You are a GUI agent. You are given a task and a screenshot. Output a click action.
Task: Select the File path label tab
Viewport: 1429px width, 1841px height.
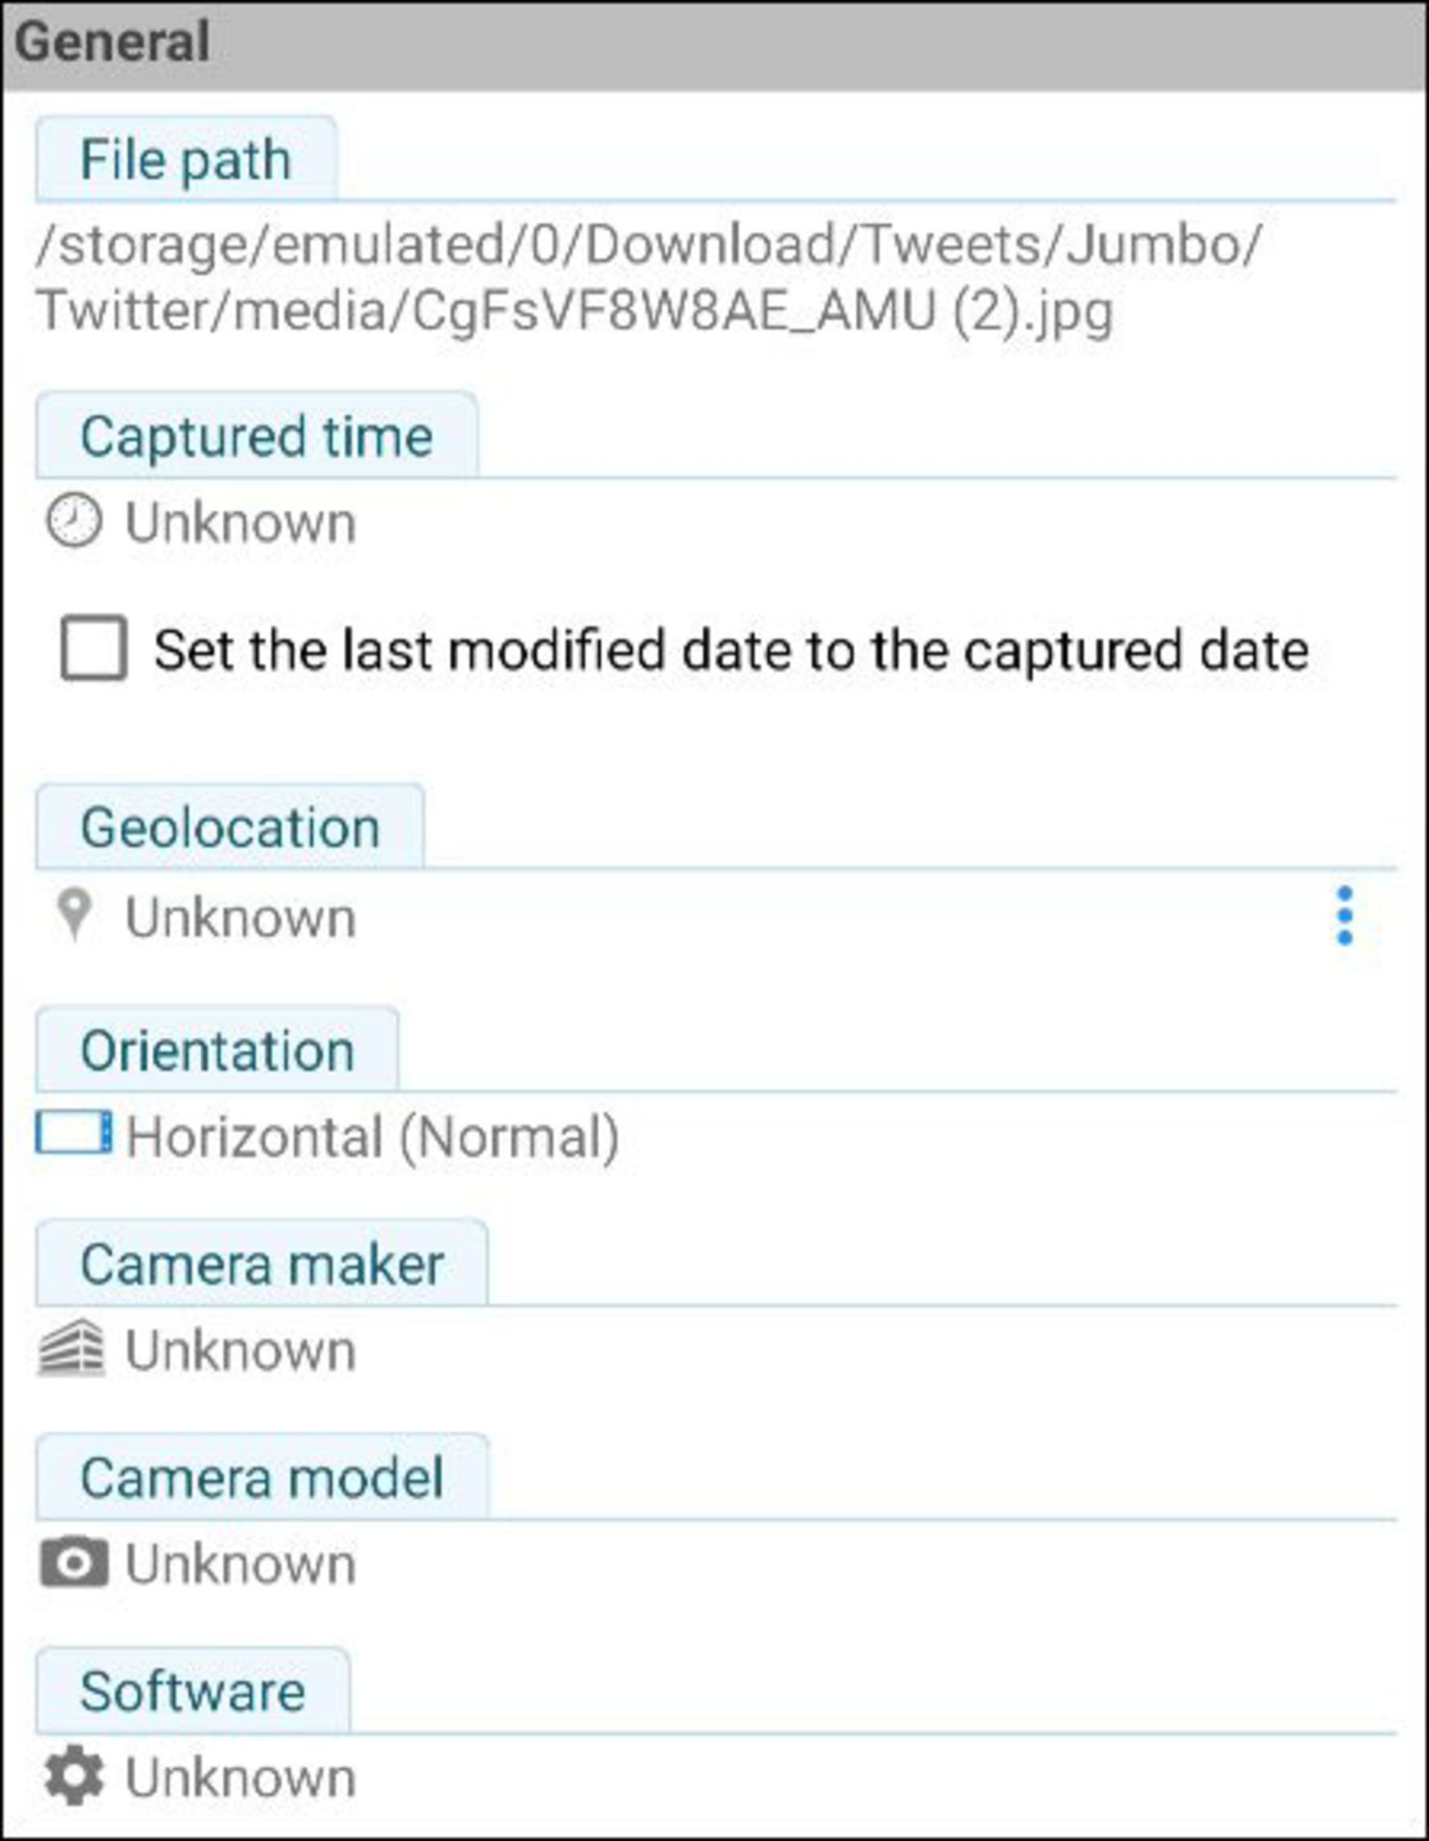pyautogui.click(x=185, y=159)
